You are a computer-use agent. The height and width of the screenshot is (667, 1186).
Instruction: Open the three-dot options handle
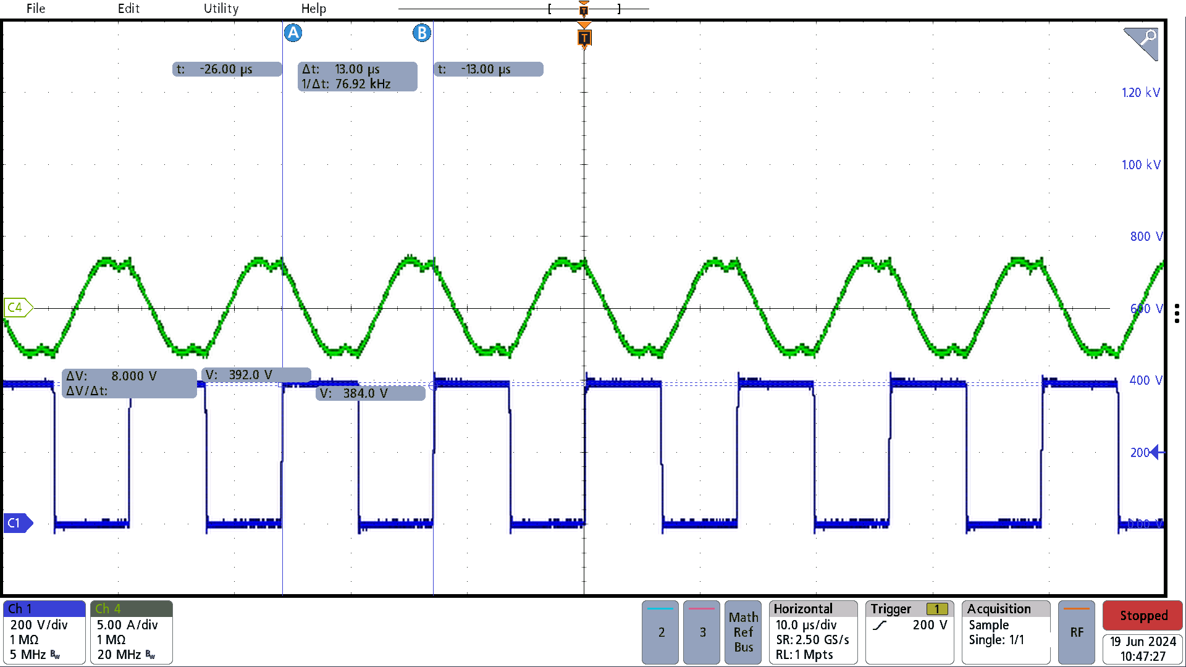tap(1177, 313)
